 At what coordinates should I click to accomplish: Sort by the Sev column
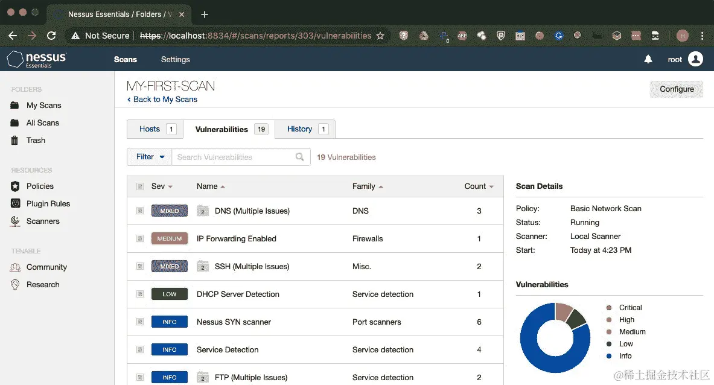coord(162,186)
